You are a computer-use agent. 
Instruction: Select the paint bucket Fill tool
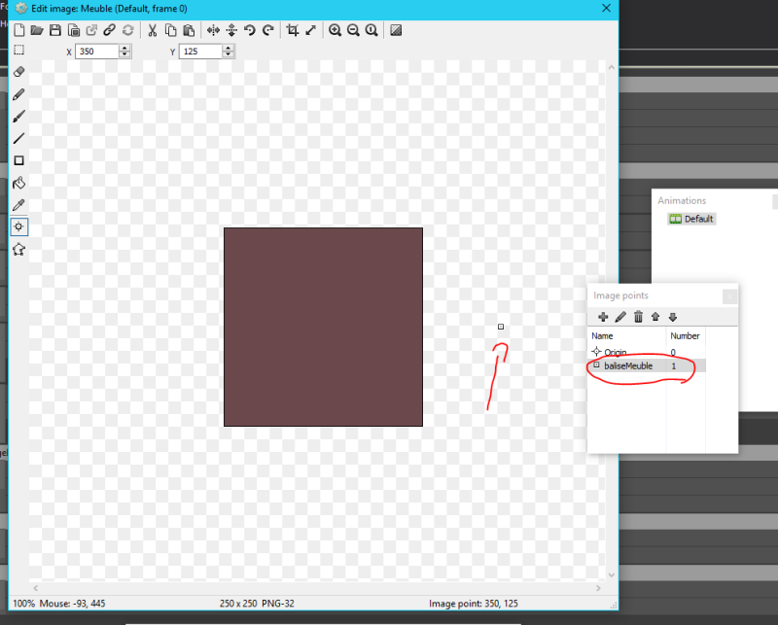(x=18, y=183)
